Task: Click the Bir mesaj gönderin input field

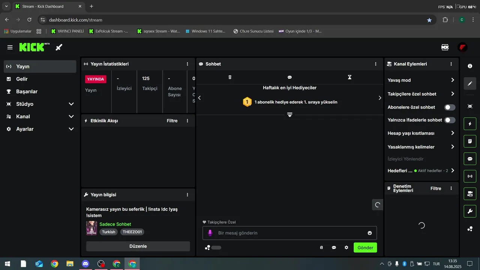Action: 290,233
